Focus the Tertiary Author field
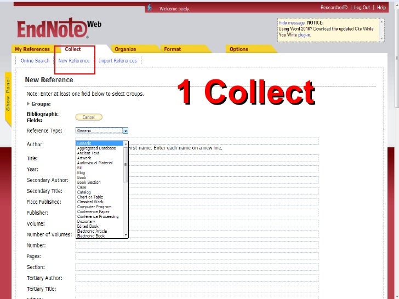The image size is (399, 299). 197,278
